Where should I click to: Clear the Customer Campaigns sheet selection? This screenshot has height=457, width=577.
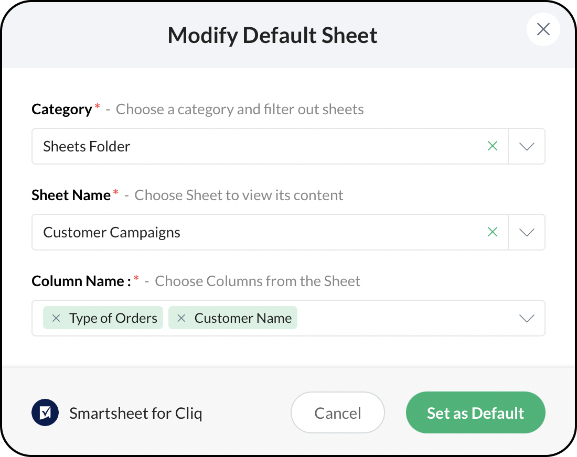coord(492,232)
